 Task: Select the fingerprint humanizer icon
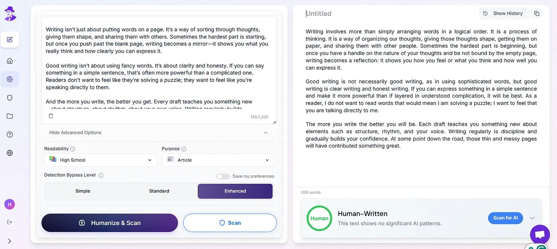tap(10, 80)
